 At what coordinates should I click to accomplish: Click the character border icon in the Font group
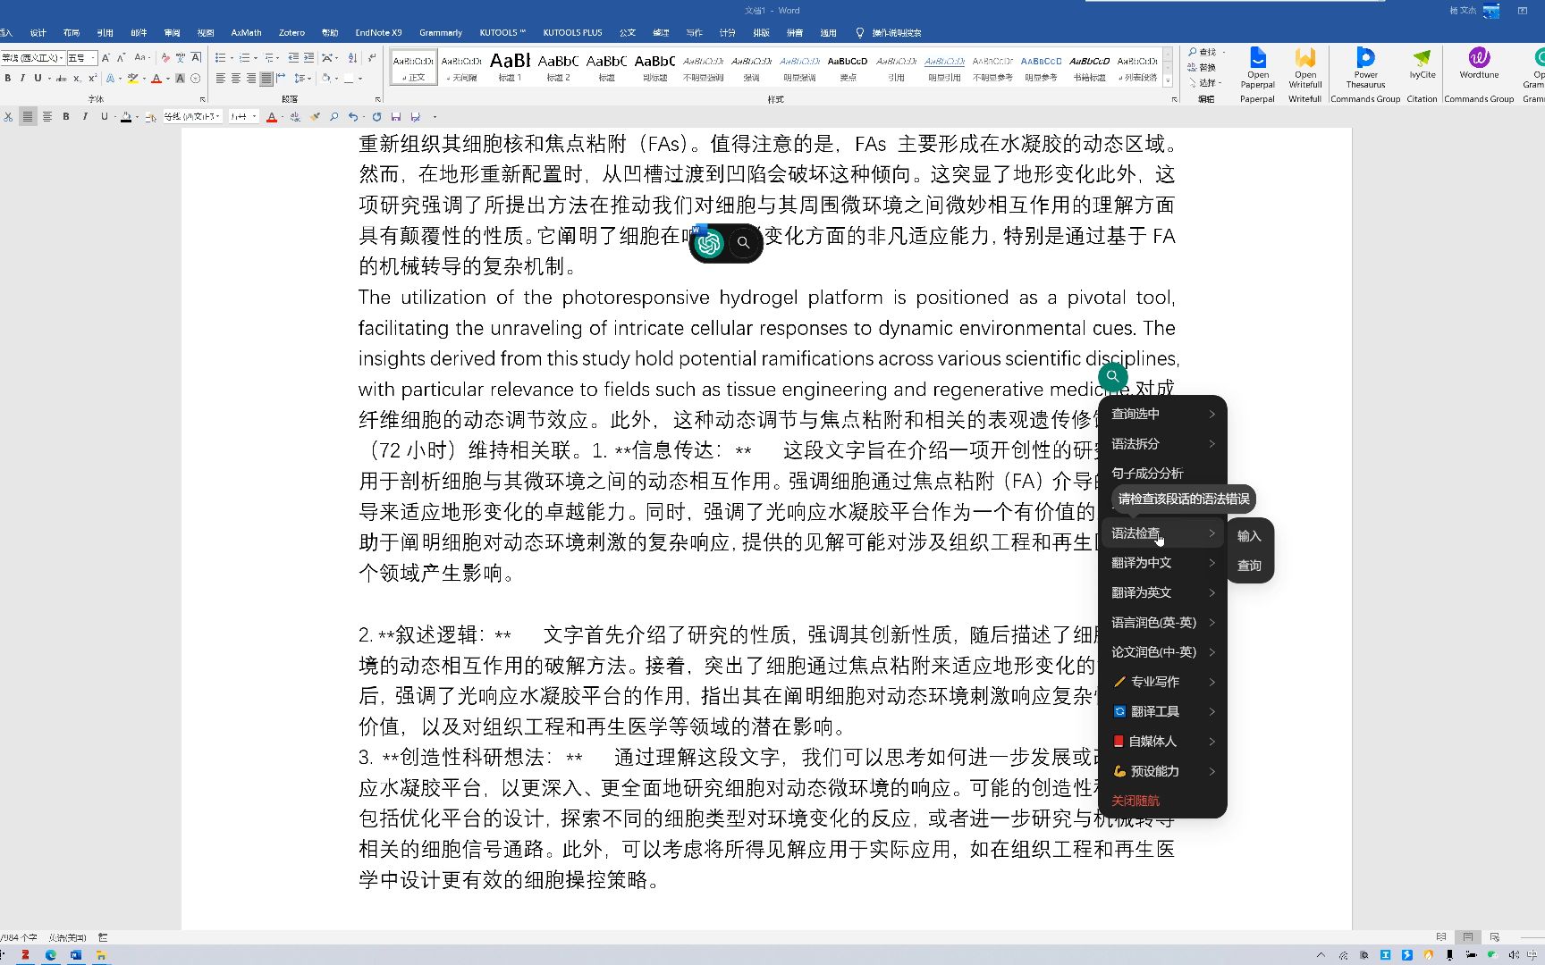tap(196, 58)
